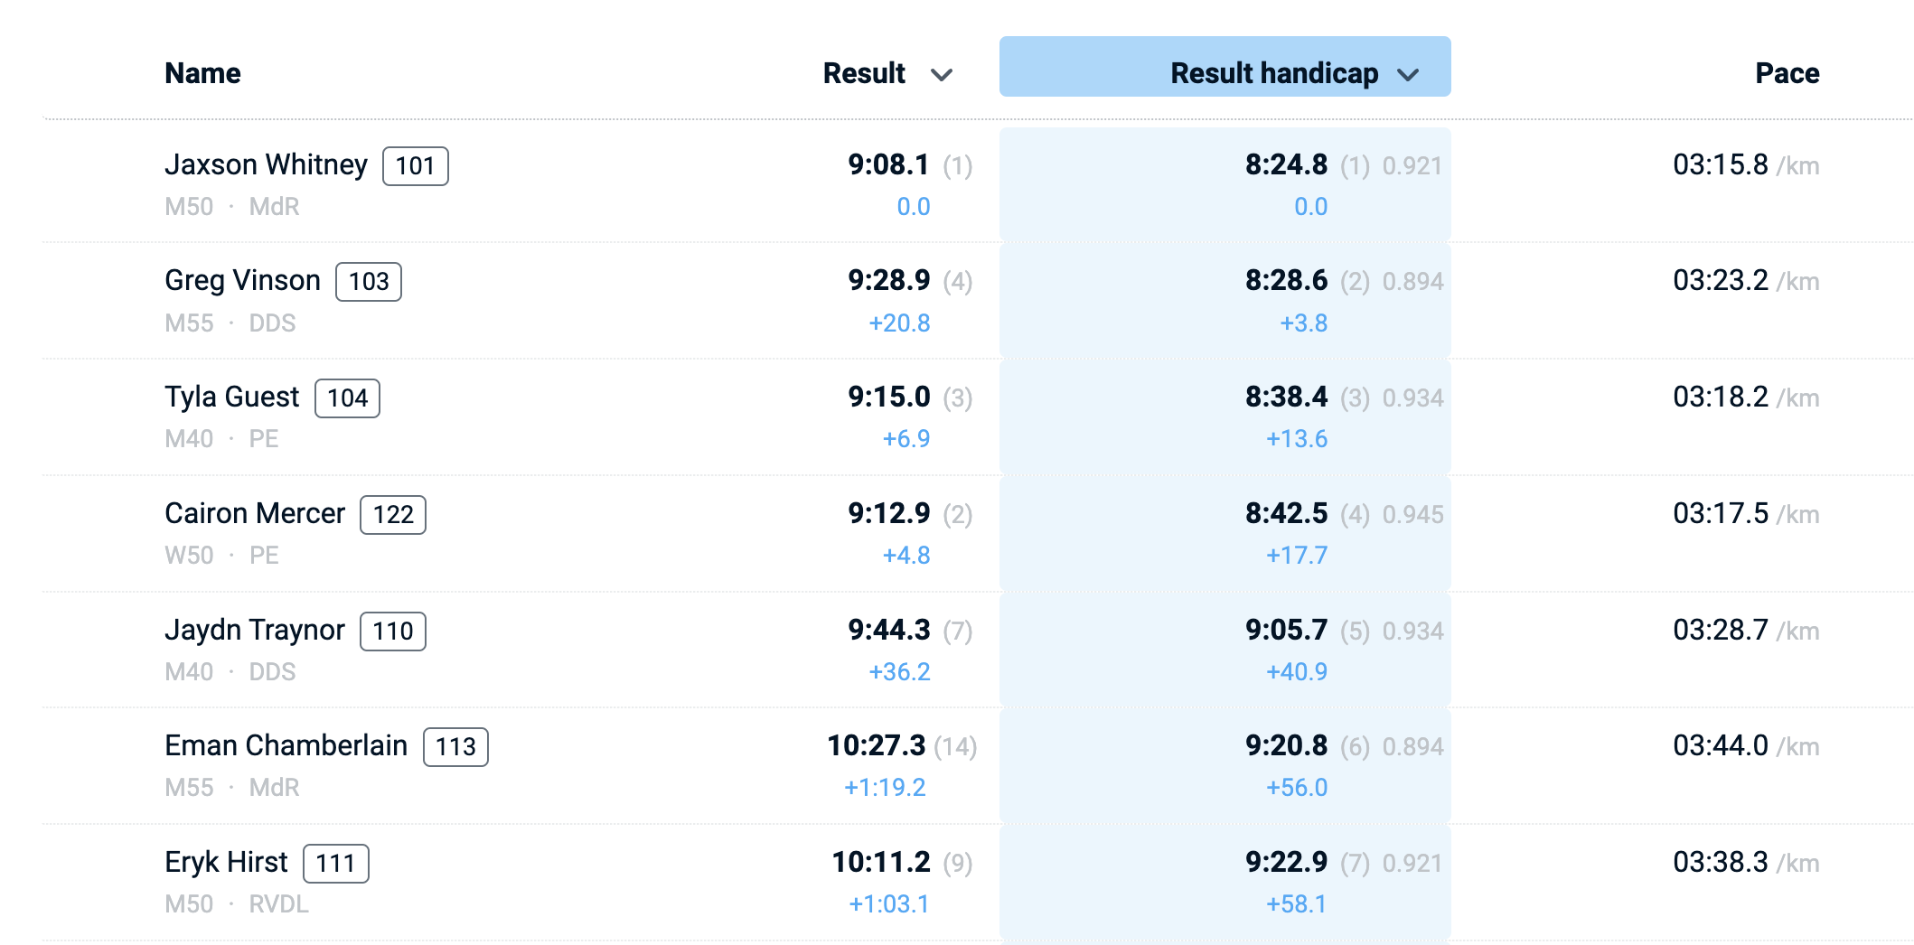Expand the Result column sort chevron
1914x945 pixels.
[x=942, y=75]
